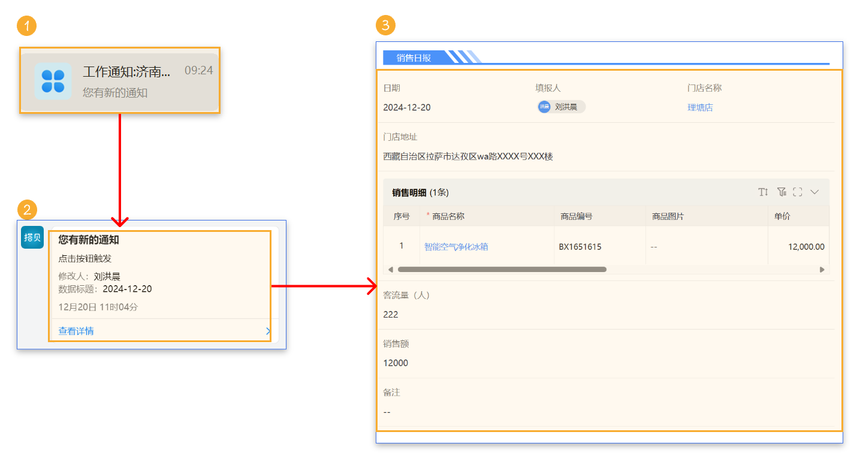The height and width of the screenshot is (462, 860).
Task: Click the 商品名称 column header
Action: [x=448, y=216]
